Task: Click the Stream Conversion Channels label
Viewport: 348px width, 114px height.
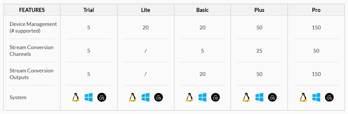Action: click(32, 51)
